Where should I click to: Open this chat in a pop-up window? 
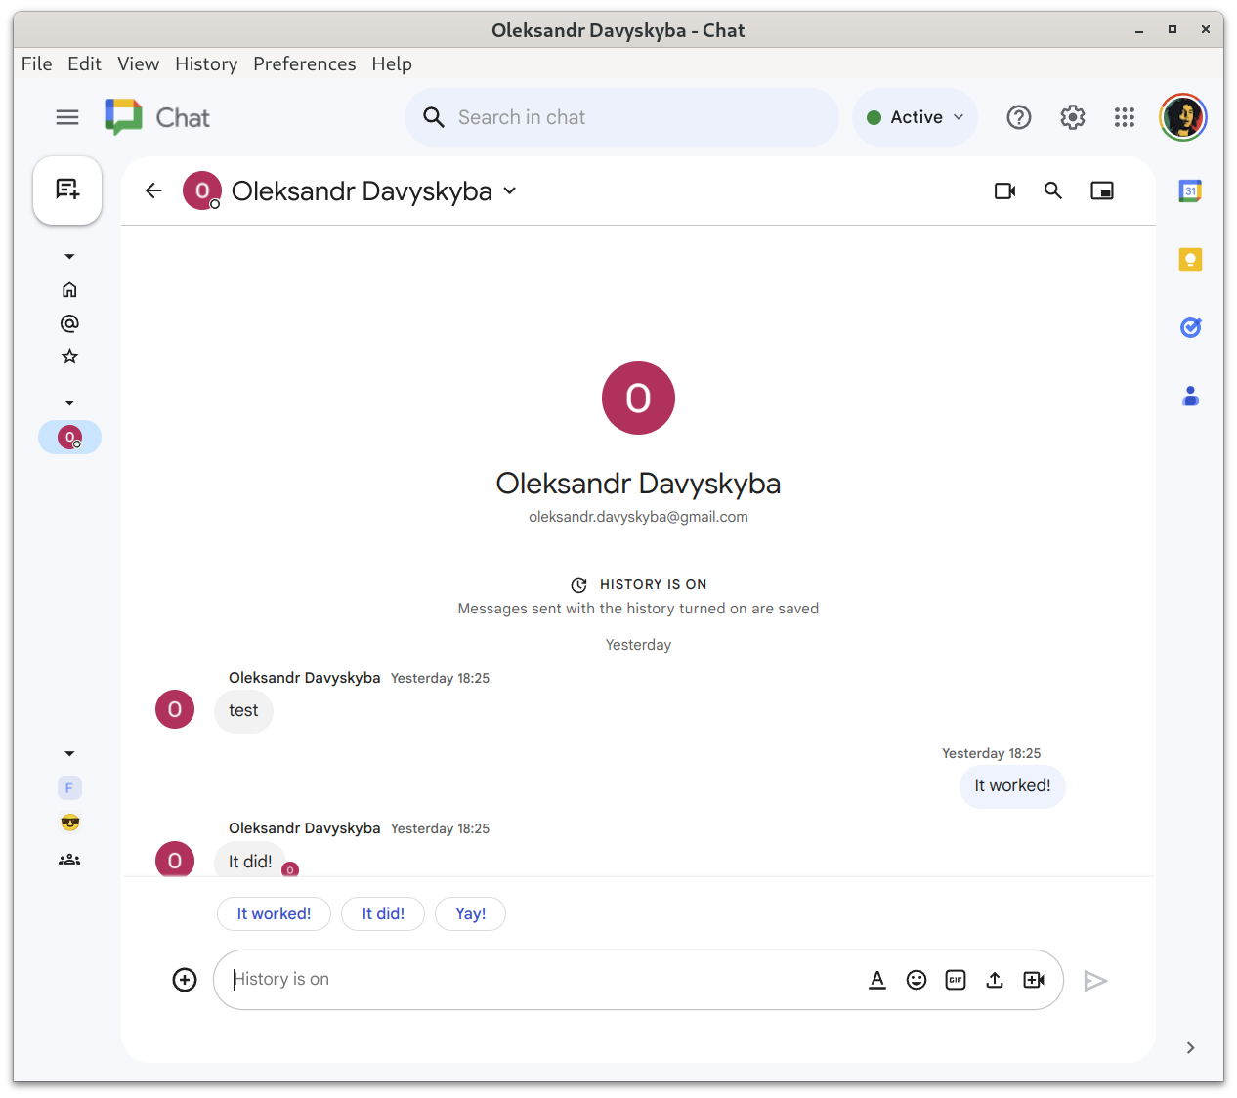pyautogui.click(x=1102, y=190)
